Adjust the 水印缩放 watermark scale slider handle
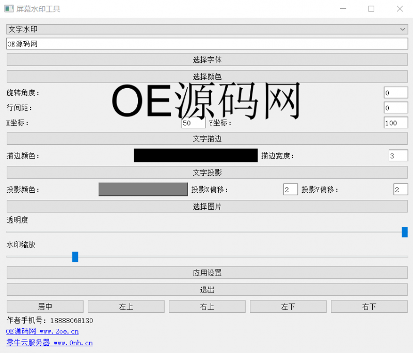The height and width of the screenshot is (353, 413). tap(75, 257)
